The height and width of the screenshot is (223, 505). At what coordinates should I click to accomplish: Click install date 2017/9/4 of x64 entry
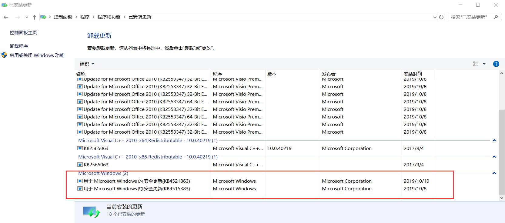click(x=414, y=148)
